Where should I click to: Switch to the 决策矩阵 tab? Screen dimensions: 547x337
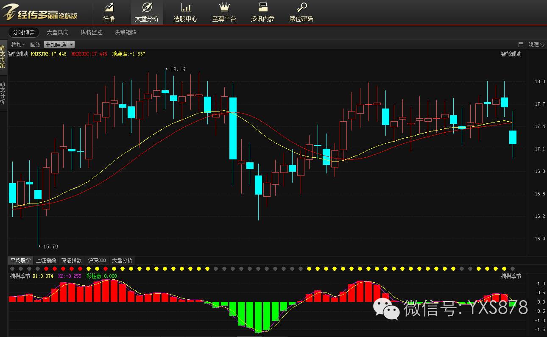click(126, 32)
